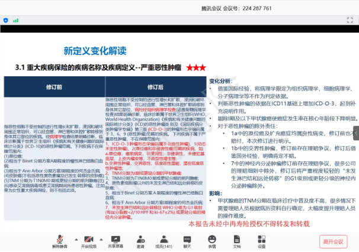
Task: Show the 成员(141) members list
Action: pos(164,241)
